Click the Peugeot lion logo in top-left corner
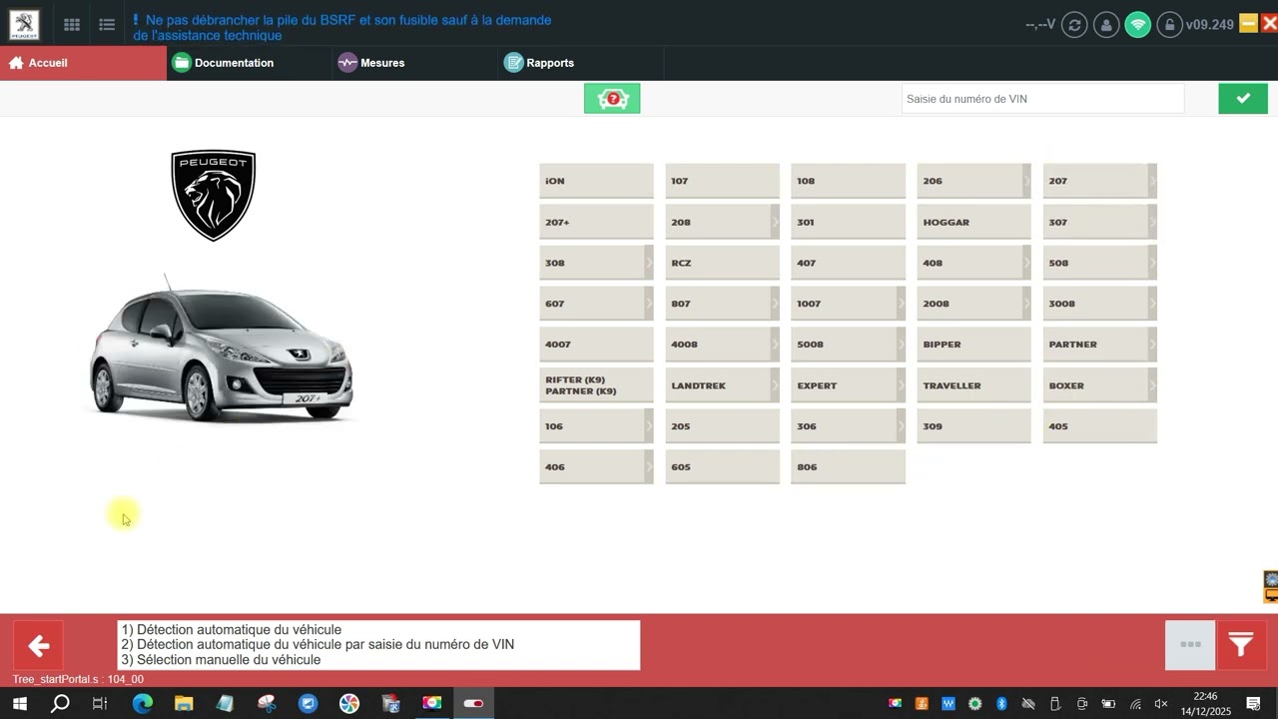1278x719 pixels. [x=24, y=25]
